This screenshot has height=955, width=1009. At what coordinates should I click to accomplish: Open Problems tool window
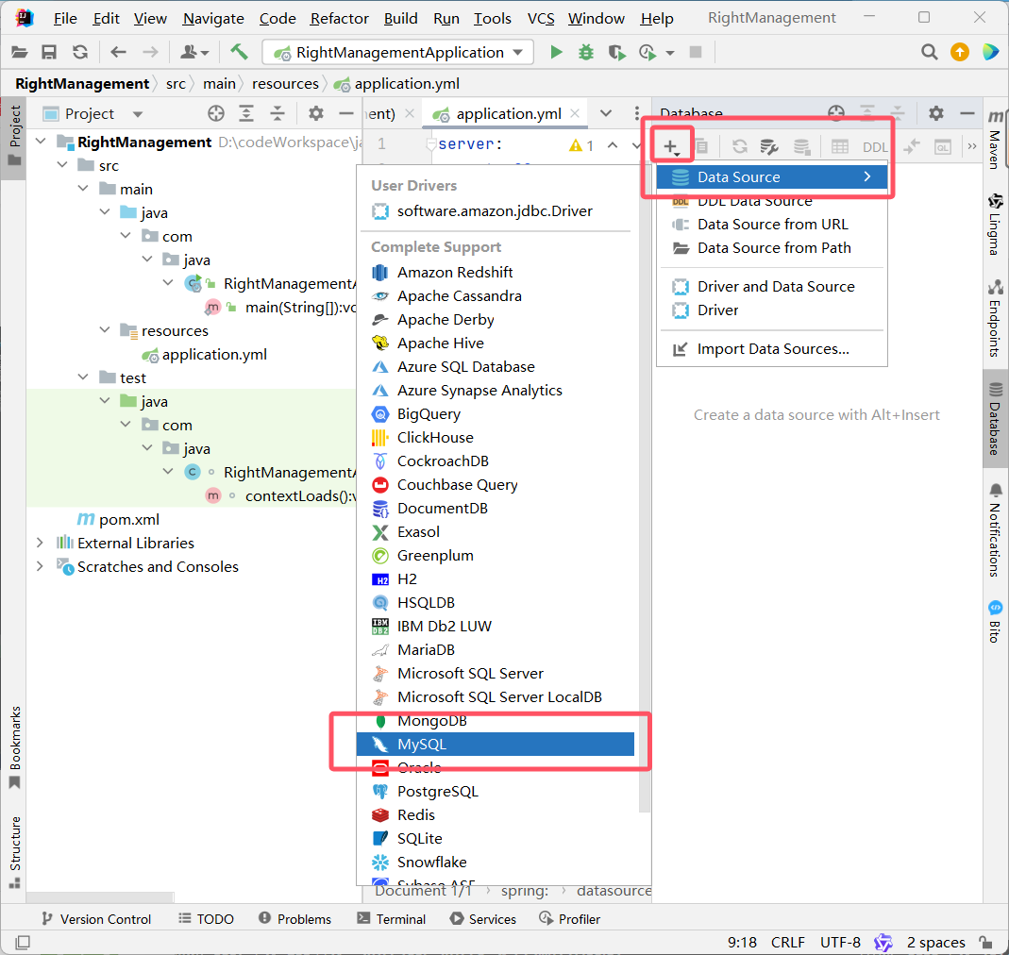point(294,919)
